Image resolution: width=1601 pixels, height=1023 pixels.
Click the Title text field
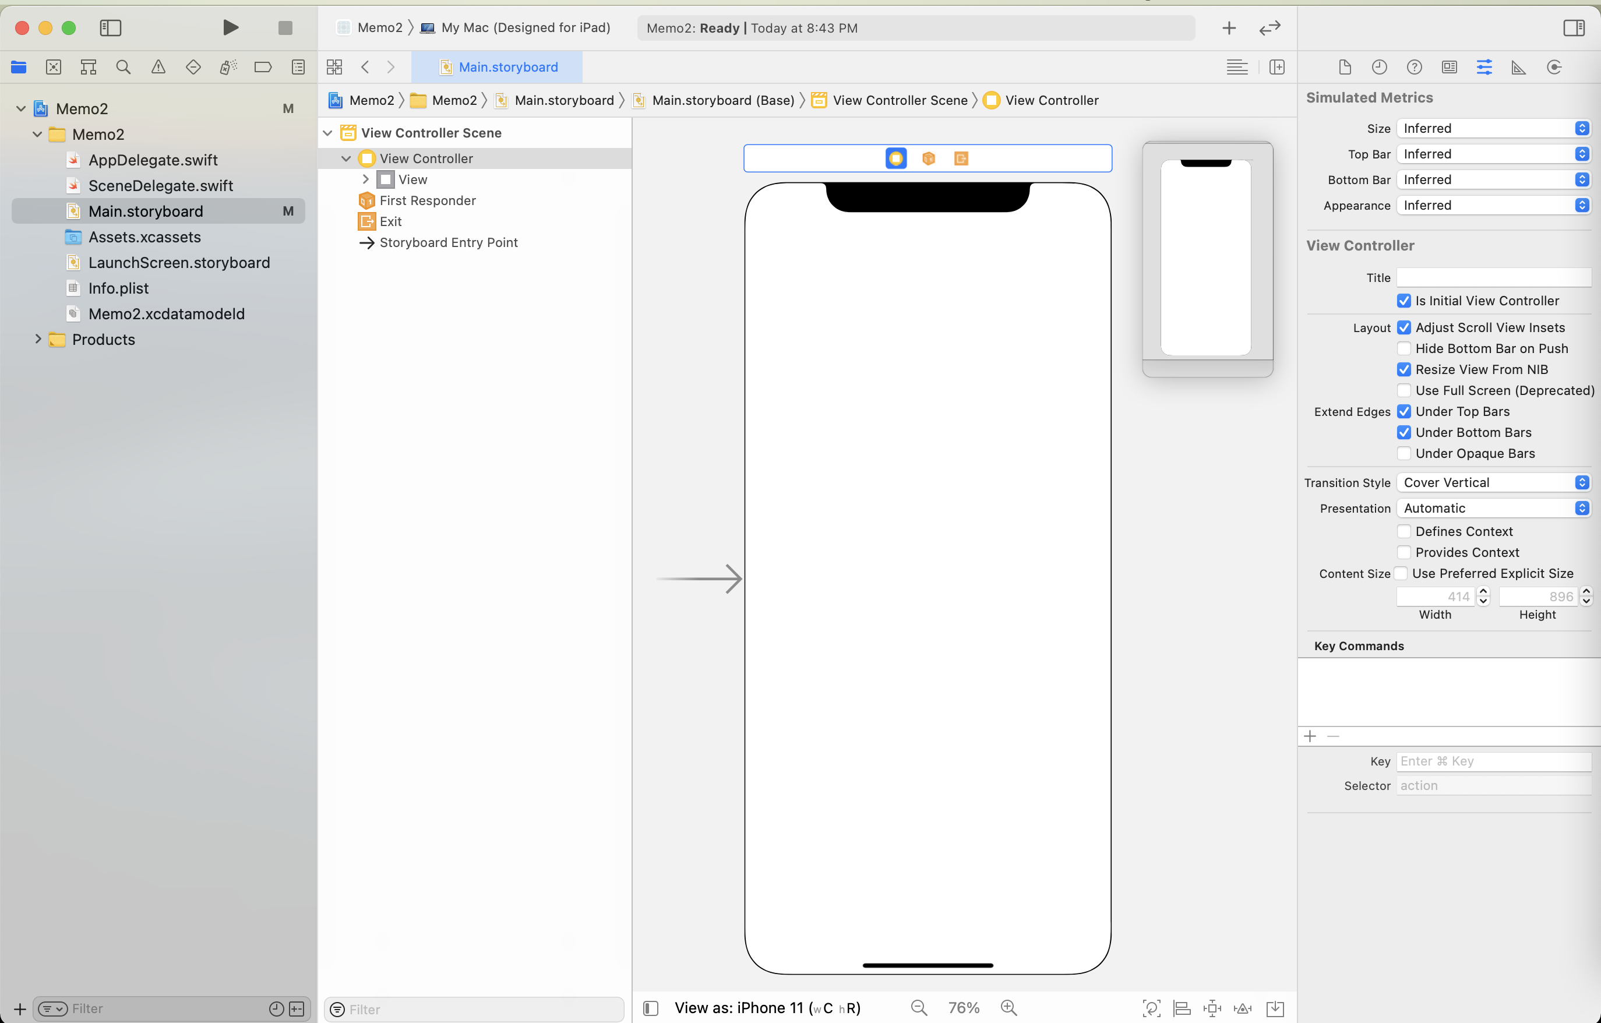tap(1493, 278)
